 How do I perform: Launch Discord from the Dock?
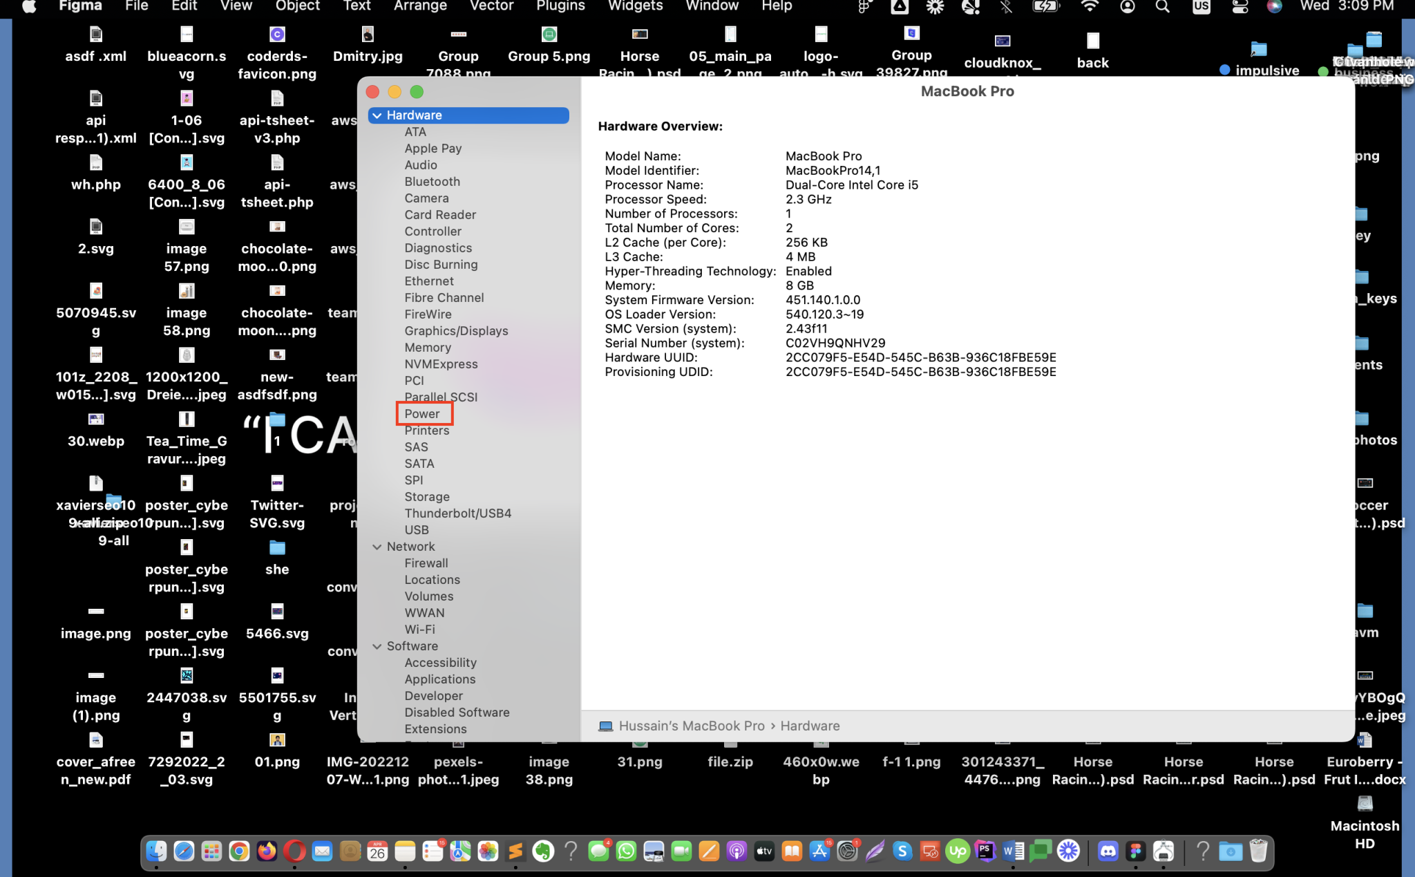pyautogui.click(x=1110, y=851)
